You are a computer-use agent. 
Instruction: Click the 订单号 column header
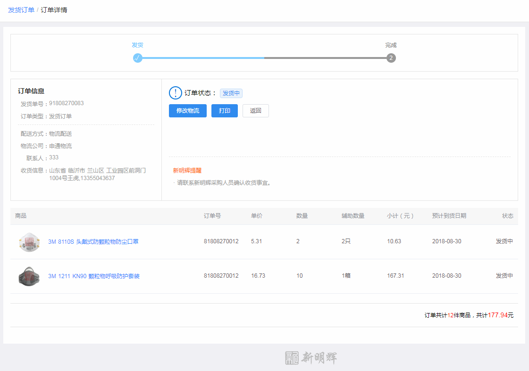tap(212, 215)
